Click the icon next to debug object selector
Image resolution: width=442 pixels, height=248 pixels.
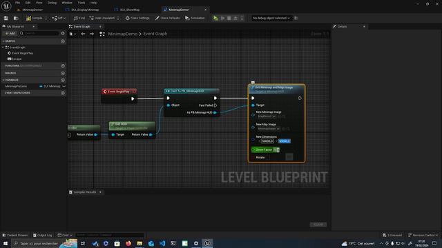click(x=296, y=18)
